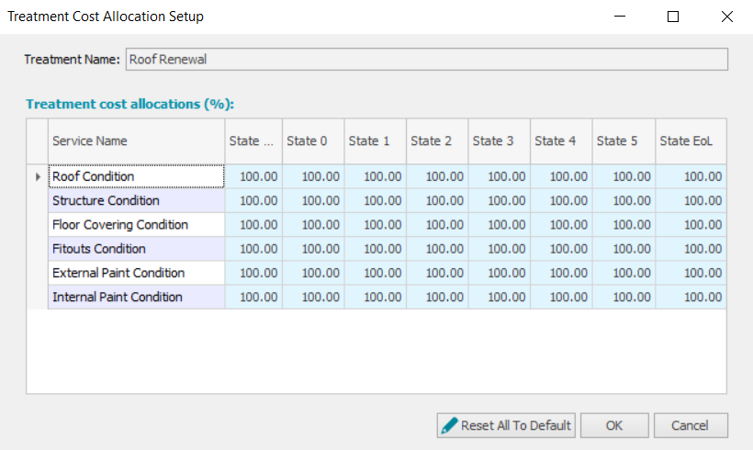
Task: Click the State 0 column header
Action: pyautogui.click(x=312, y=141)
